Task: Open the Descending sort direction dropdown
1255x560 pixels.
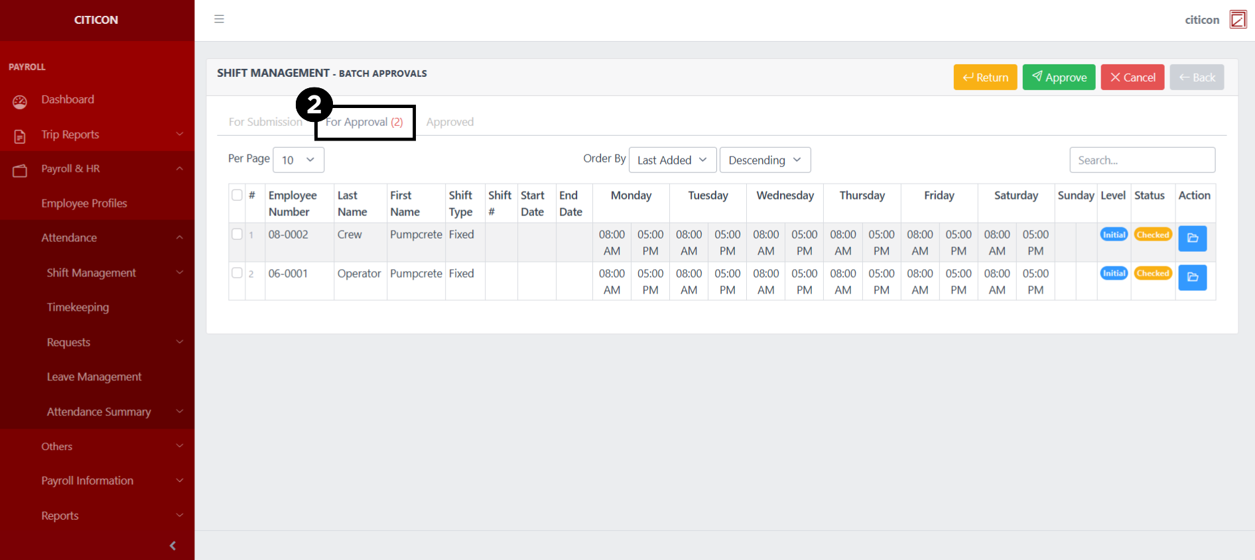Action: [764, 160]
